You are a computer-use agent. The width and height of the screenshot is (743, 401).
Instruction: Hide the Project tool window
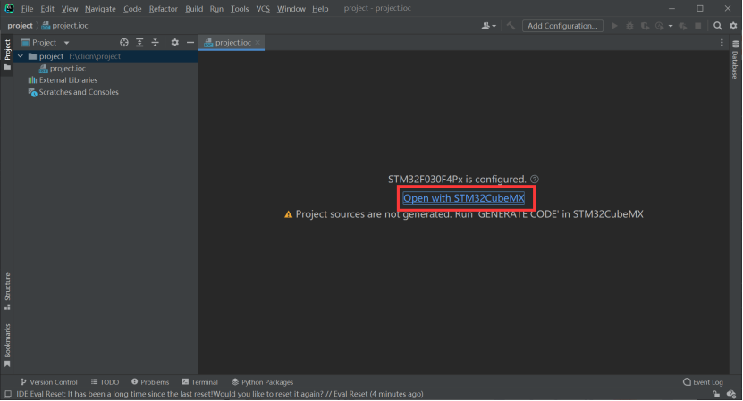[x=190, y=43]
